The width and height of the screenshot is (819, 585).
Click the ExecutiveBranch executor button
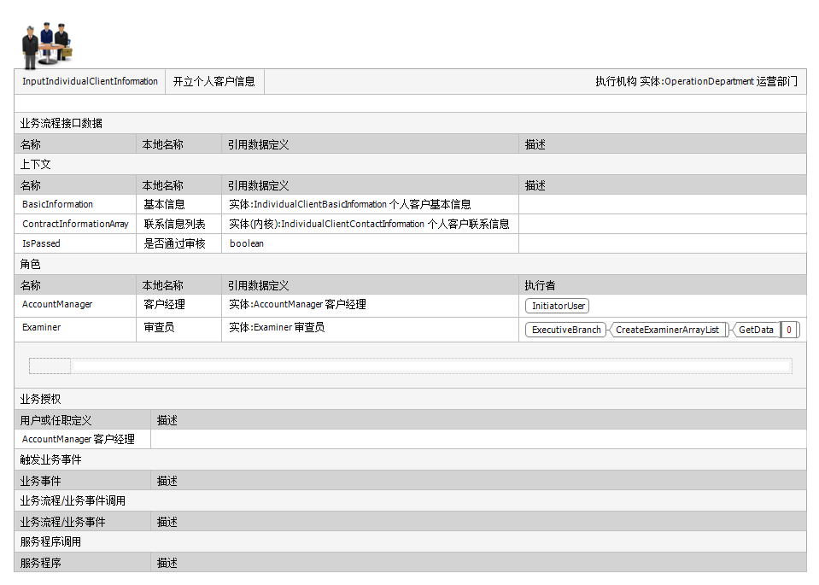coord(565,330)
